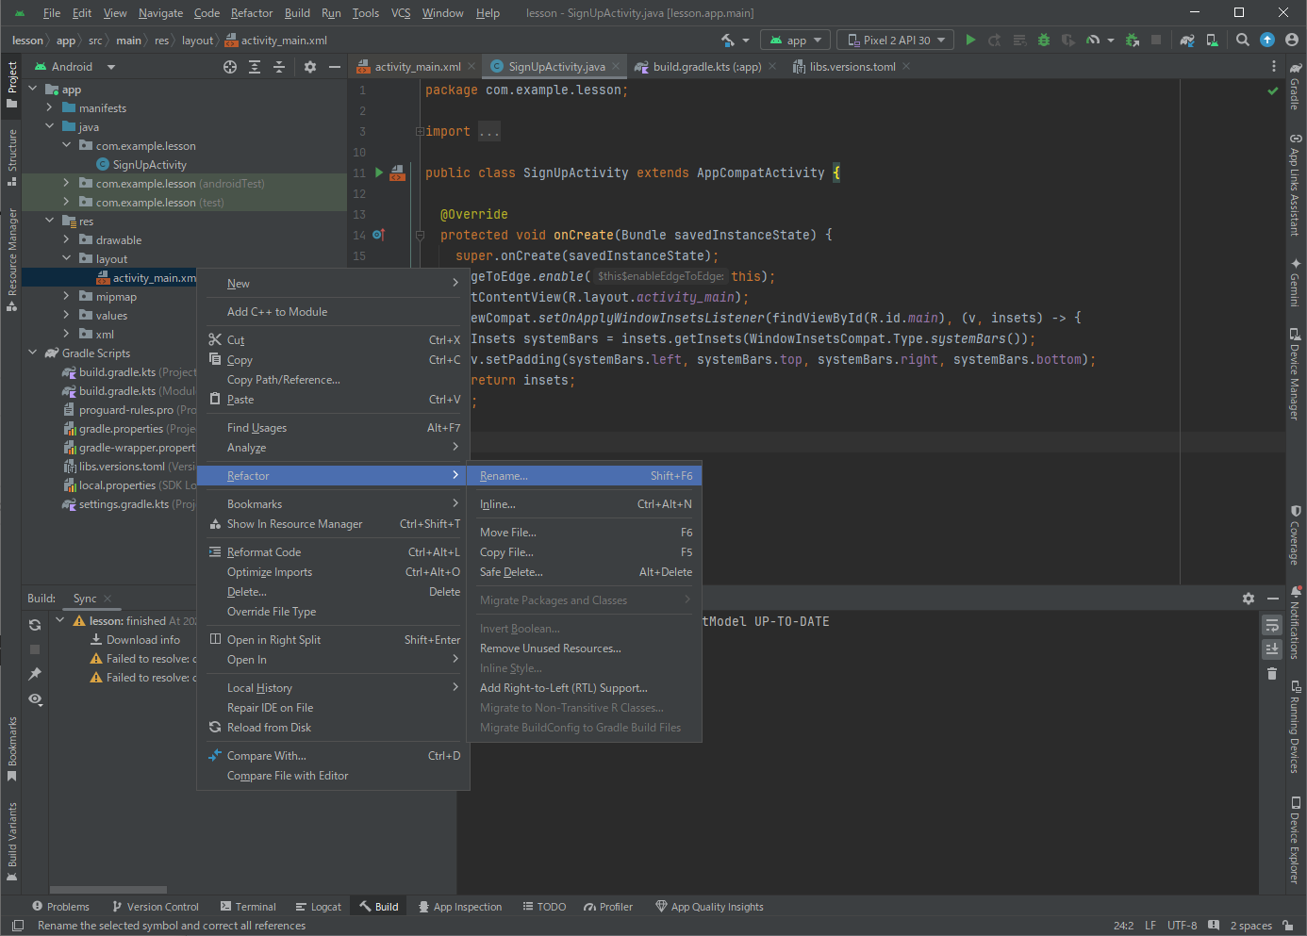The width and height of the screenshot is (1307, 936).
Task: Click Attach Debugger to Android Process icon
Action: (1133, 40)
